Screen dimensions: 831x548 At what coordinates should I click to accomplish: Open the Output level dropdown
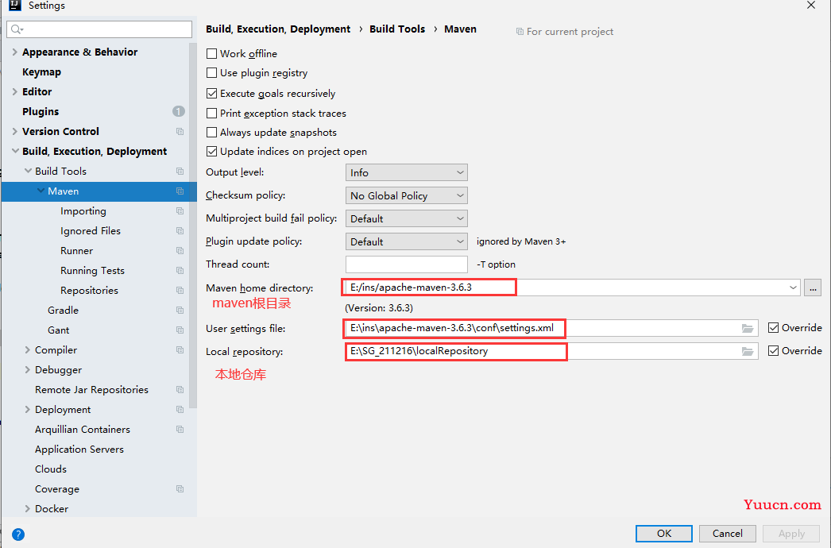pyautogui.click(x=407, y=173)
